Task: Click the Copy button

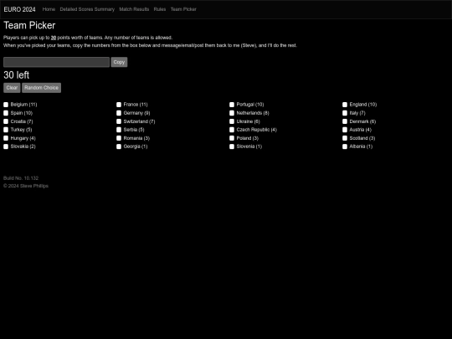Action: 119,62
